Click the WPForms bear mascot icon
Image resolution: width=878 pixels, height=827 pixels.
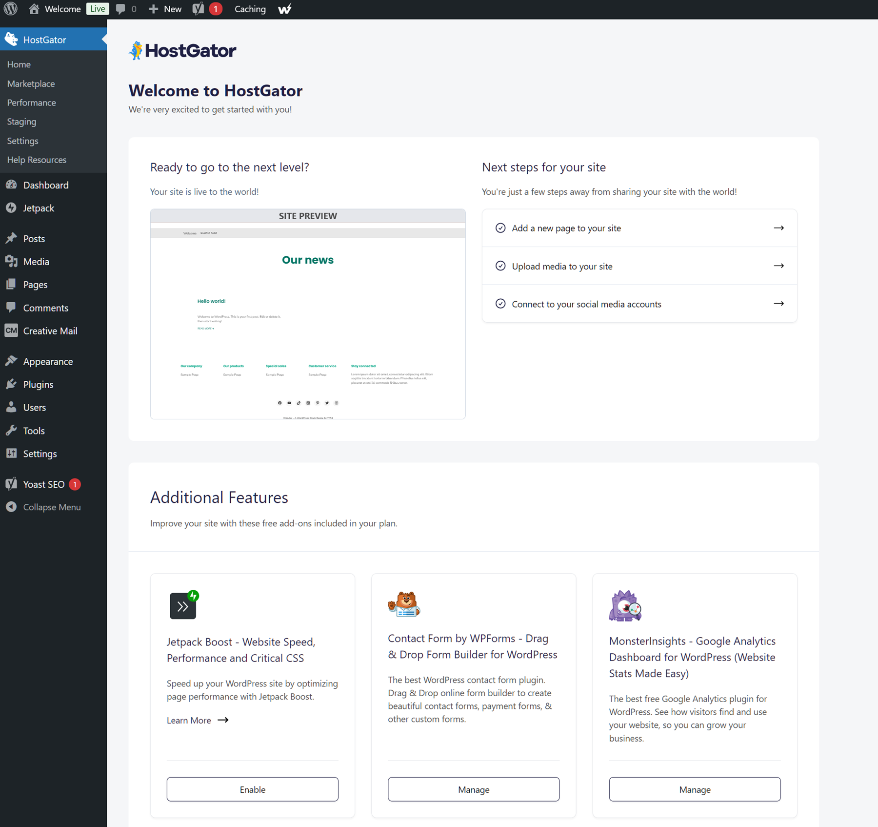(x=404, y=604)
